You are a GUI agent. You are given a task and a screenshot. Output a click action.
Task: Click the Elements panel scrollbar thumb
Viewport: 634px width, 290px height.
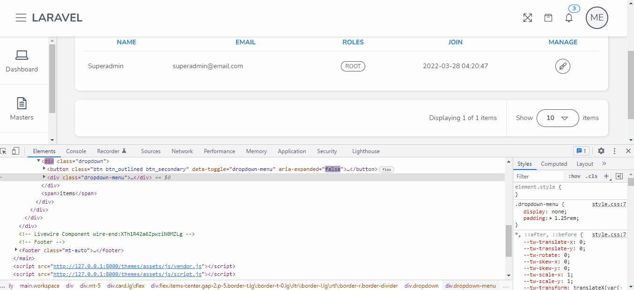[x=509, y=240]
